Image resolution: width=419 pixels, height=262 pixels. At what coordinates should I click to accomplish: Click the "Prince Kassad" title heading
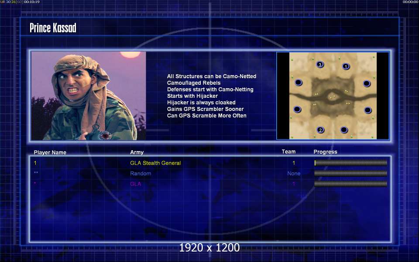53,28
